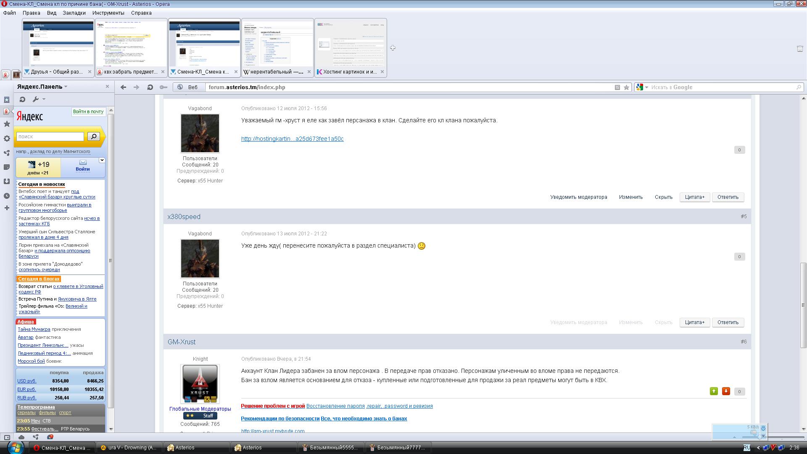Expand the wrench settings dropdown arrow
This screenshot has height=454, width=807.
point(44,99)
